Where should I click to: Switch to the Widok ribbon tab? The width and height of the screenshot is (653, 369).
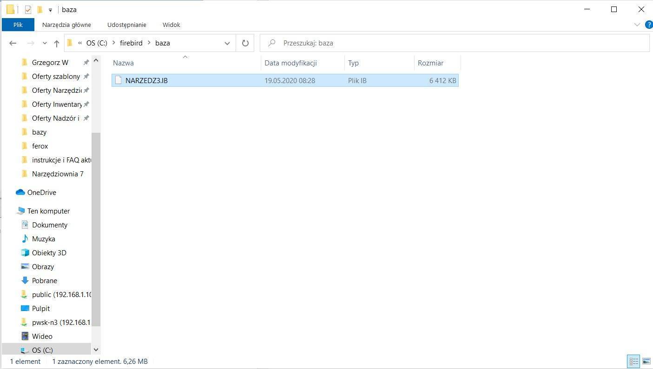point(171,25)
